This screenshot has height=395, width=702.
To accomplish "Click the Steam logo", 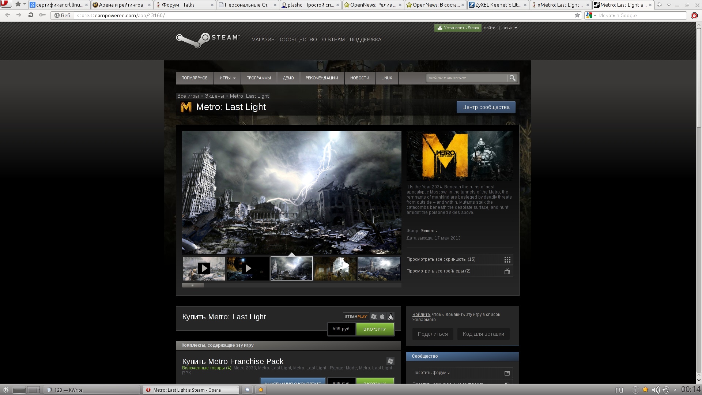I will click(x=208, y=40).
